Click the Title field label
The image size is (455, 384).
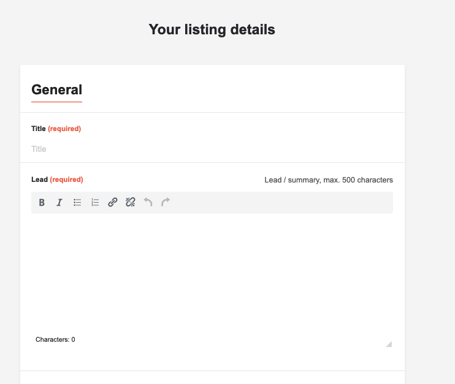point(39,129)
